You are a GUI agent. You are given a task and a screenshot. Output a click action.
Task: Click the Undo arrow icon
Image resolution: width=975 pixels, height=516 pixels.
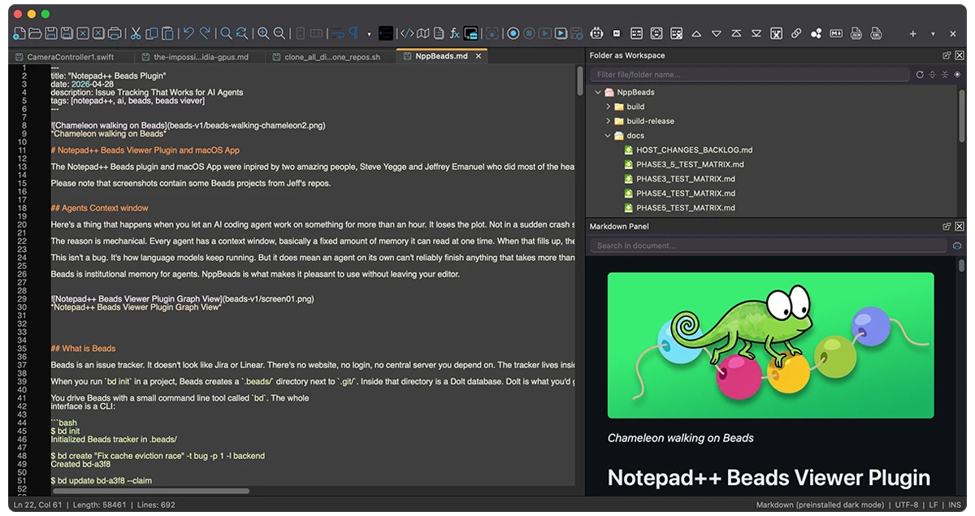click(188, 33)
